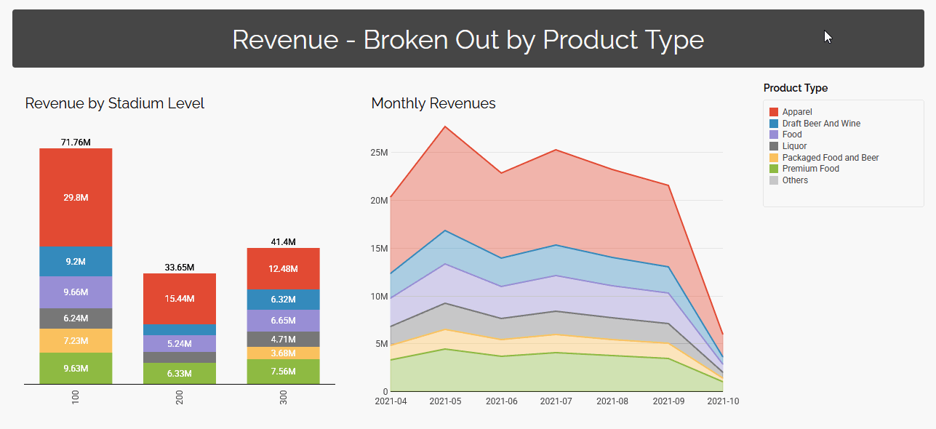The image size is (936, 429).
Task: Select the Revenue by Stadium Level title
Action: coord(115,103)
